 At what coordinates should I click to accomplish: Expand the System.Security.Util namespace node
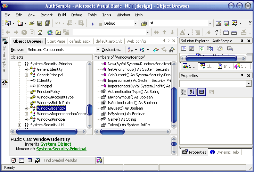click(20, 125)
